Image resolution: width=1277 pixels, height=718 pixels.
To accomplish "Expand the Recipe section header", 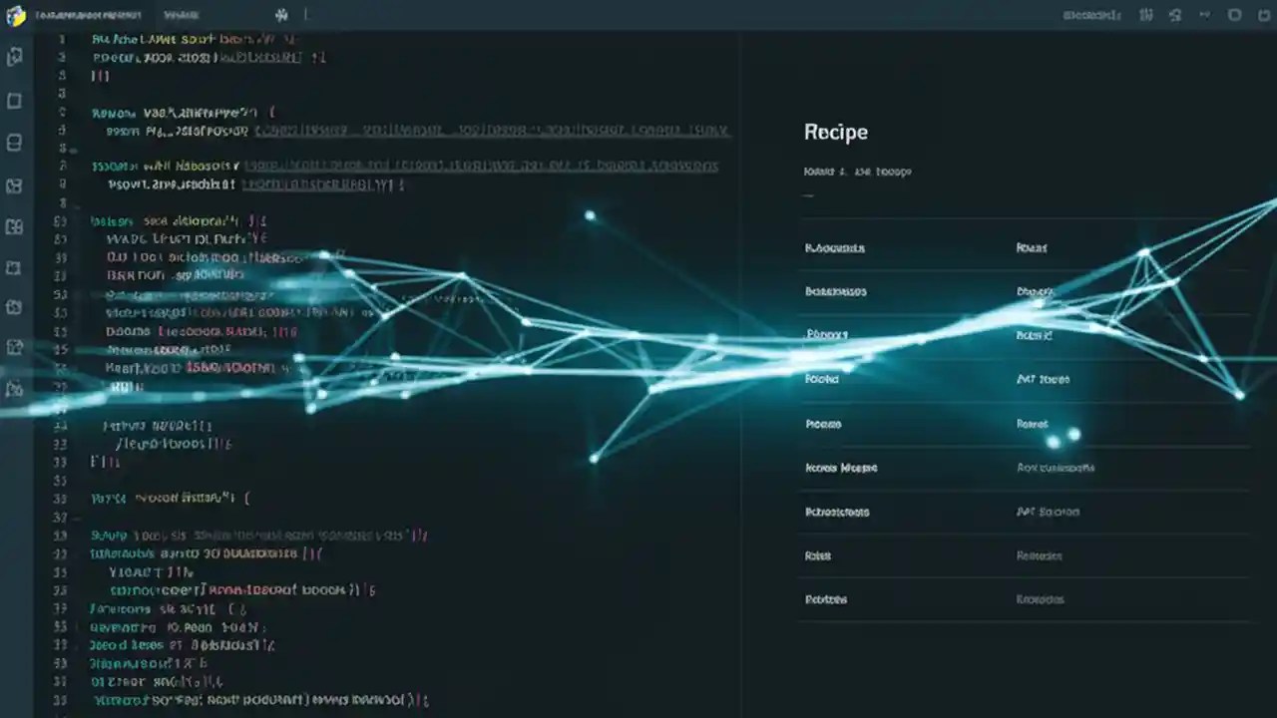I will pos(836,132).
